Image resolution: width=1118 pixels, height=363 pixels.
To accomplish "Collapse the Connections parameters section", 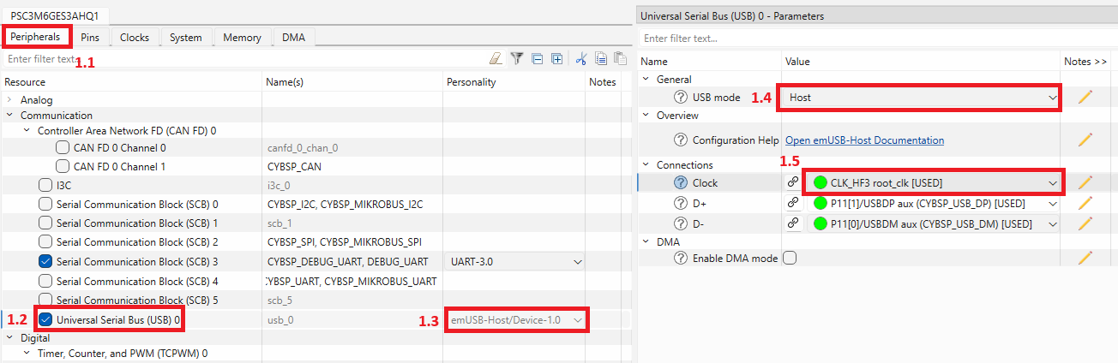I will (x=646, y=164).
